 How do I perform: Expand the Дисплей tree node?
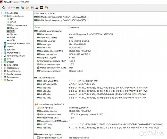[2, 50]
